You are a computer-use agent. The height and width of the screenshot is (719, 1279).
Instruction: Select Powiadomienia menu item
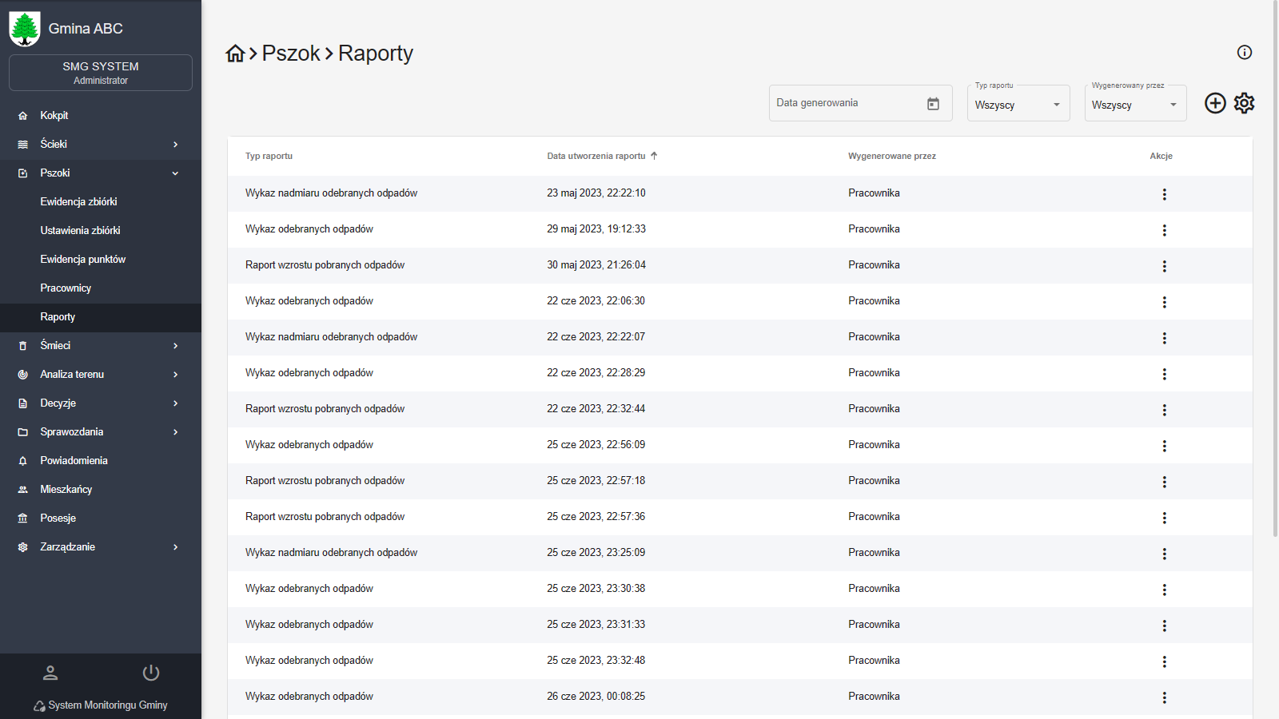pyautogui.click(x=74, y=461)
